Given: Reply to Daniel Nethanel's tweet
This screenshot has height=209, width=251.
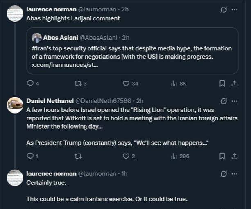Looking at the screenshot, I should 30,156.
